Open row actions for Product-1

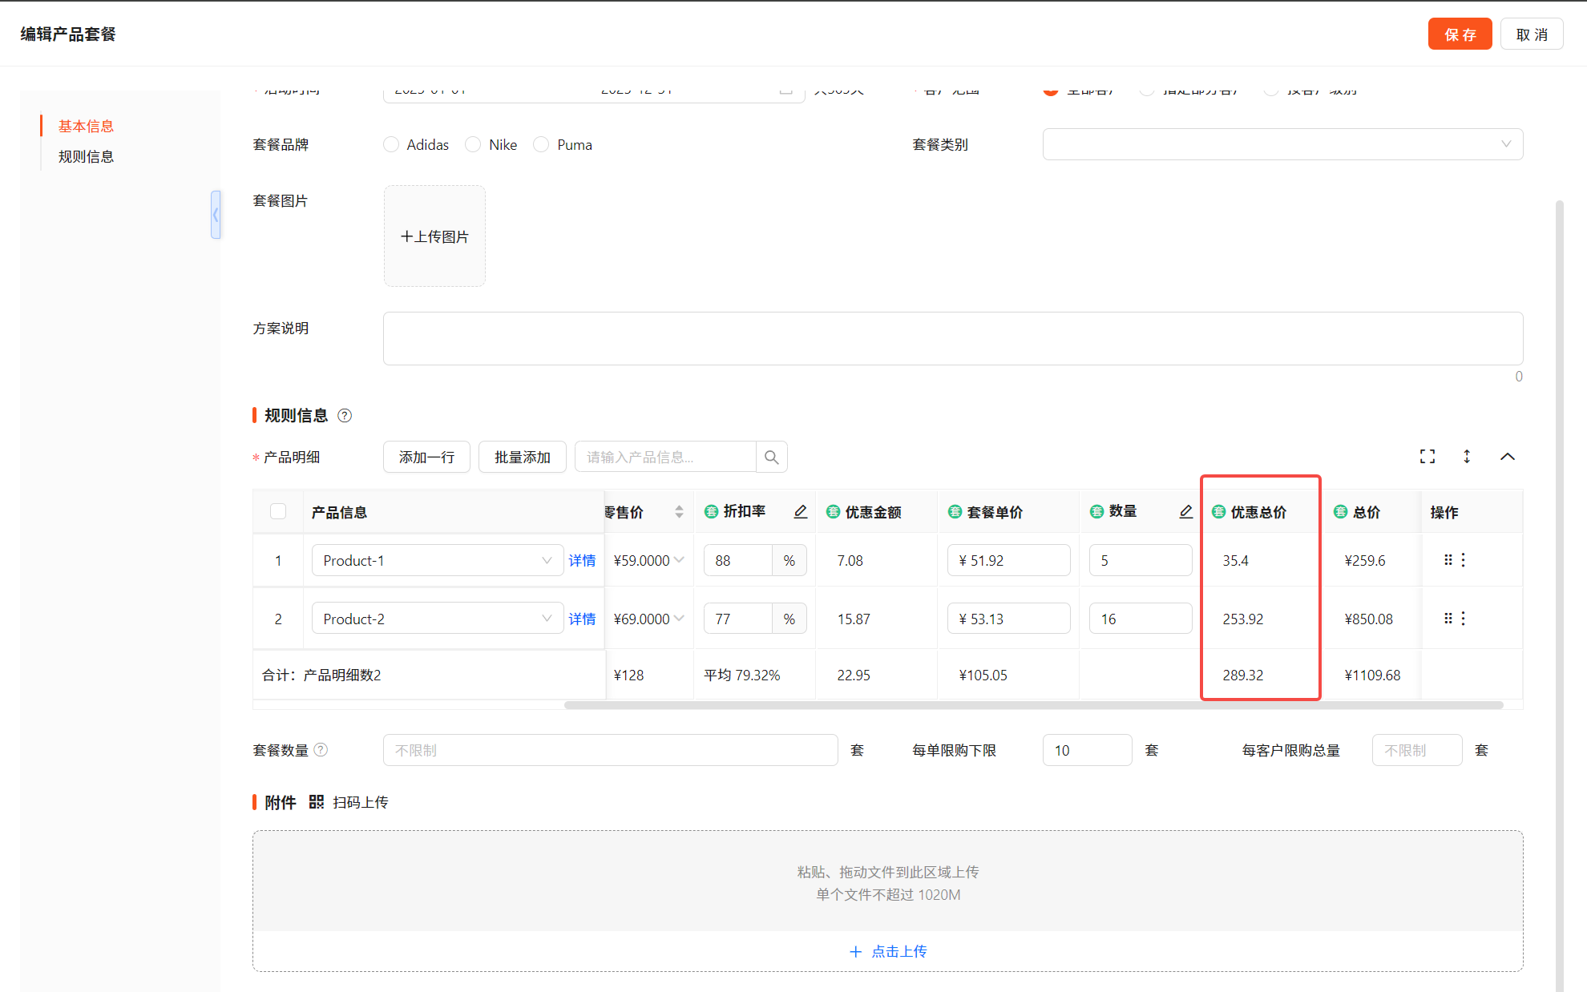pyautogui.click(x=1463, y=560)
